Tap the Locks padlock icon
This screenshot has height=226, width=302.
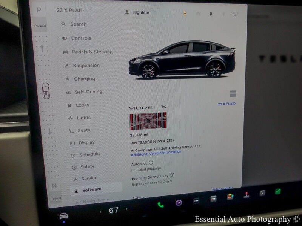point(69,105)
